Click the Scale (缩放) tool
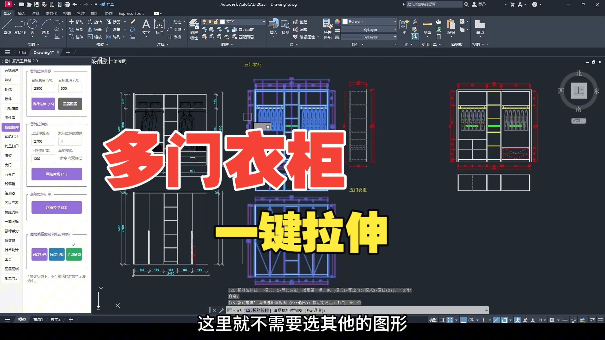This screenshot has width=605, height=340. tap(95, 37)
